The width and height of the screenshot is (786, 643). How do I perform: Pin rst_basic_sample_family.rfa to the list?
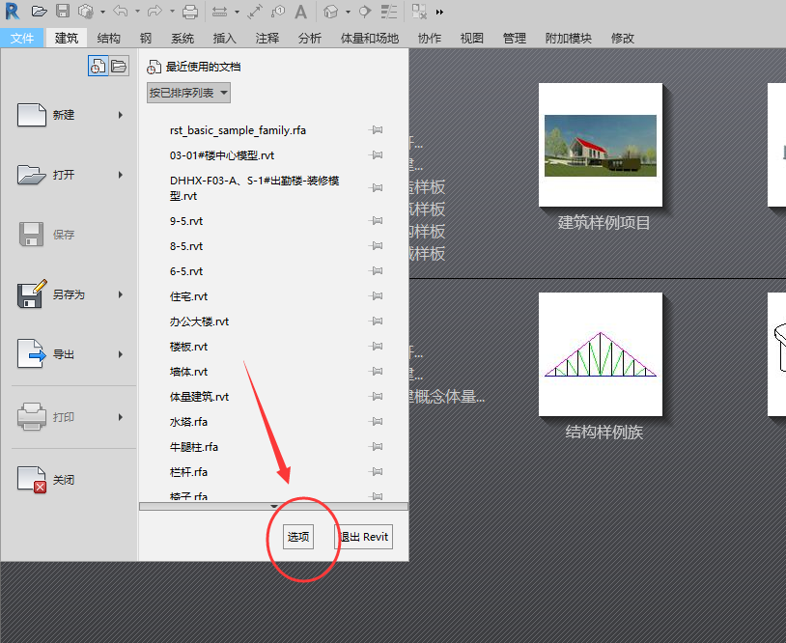click(x=377, y=130)
